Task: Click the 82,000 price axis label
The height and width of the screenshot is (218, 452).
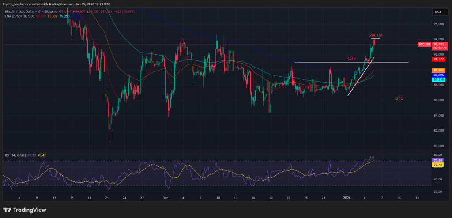Action: coord(438,130)
